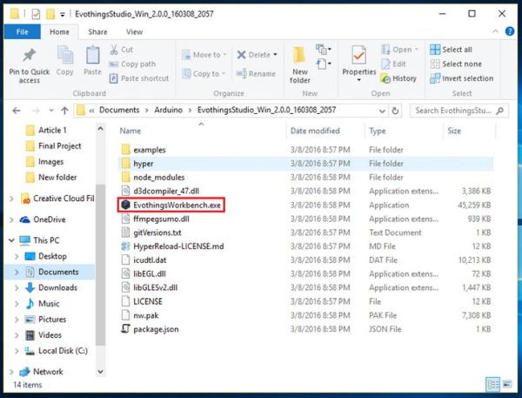Create a New folder
The image size is (522, 398).
point(299,65)
